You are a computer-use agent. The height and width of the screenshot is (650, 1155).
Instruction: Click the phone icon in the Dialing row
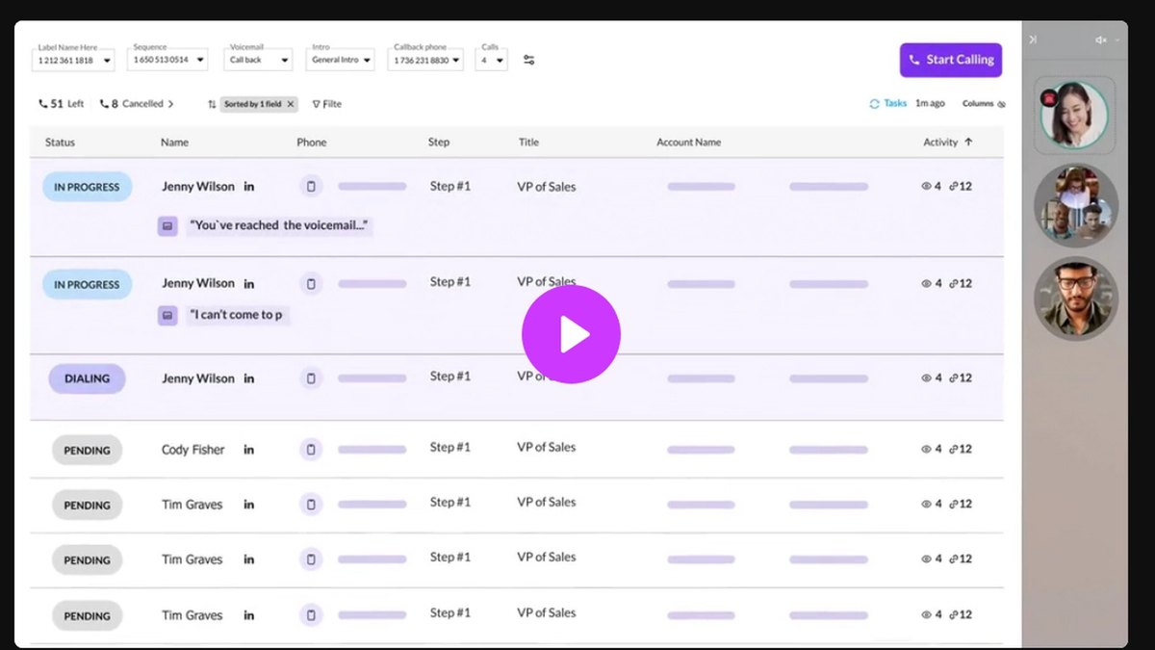310,378
